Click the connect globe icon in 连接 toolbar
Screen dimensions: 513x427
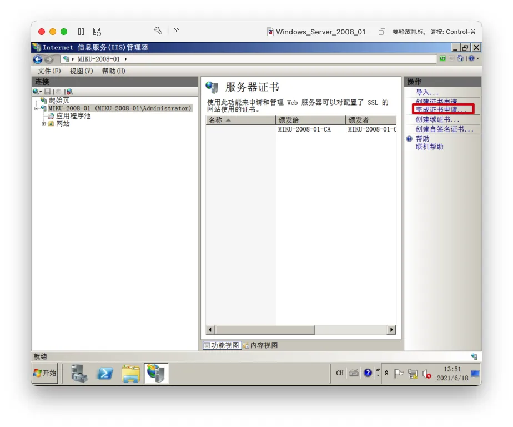[x=36, y=92]
